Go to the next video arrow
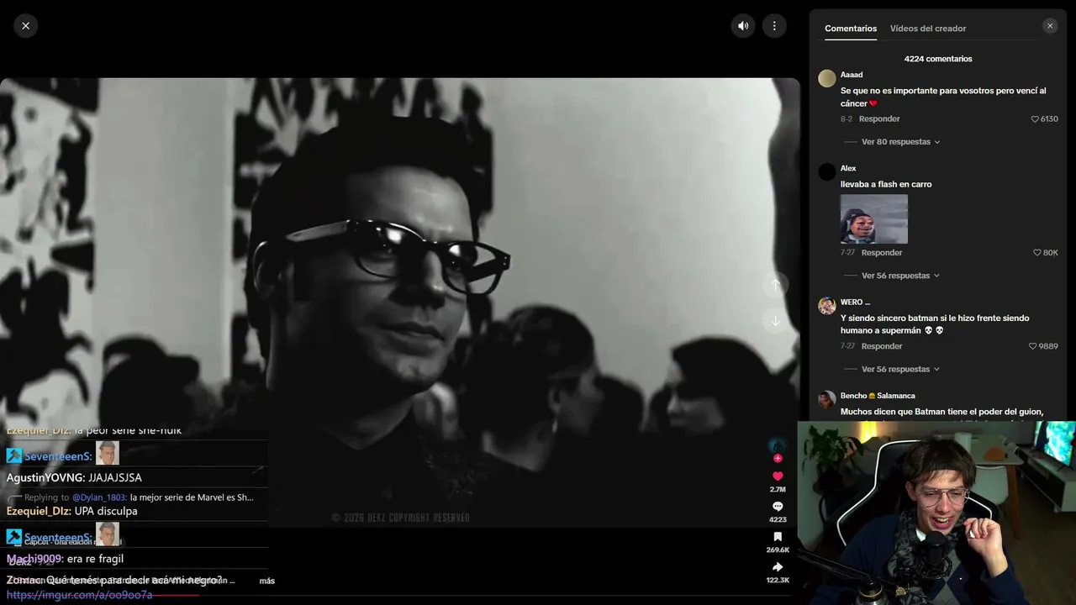The width and height of the screenshot is (1076, 605). tap(775, 320)
